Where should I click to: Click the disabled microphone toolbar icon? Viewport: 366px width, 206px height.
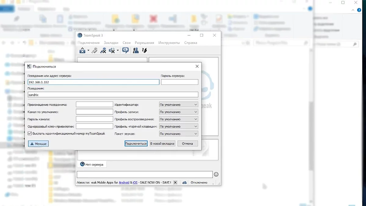pos(103,50)
